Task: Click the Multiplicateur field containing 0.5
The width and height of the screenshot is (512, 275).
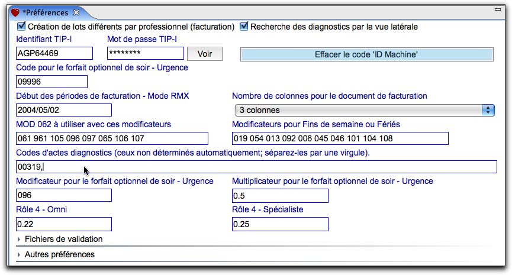Action: [280, 196]
